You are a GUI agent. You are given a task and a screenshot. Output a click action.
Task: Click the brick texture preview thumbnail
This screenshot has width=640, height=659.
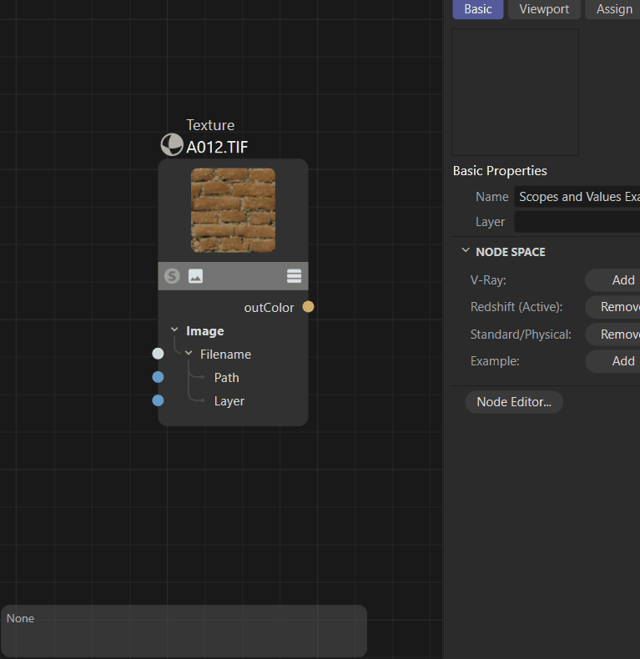pyautogui.click(x=233, y=210)
